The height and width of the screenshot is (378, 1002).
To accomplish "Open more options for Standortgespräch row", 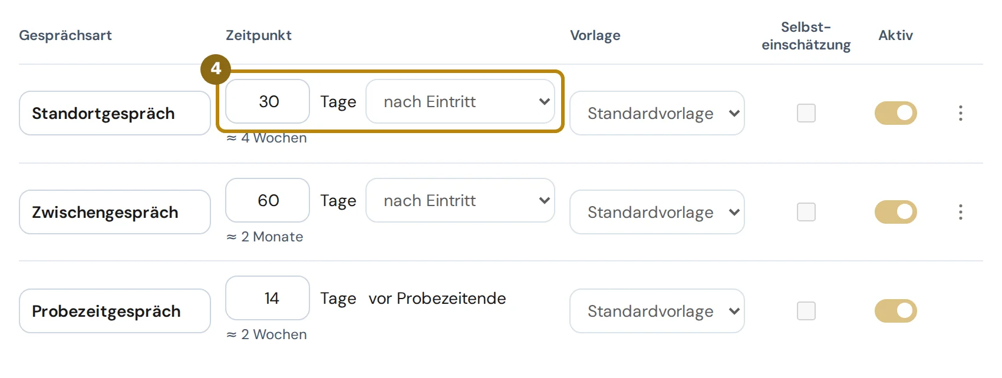I will [x=961, y=113].
